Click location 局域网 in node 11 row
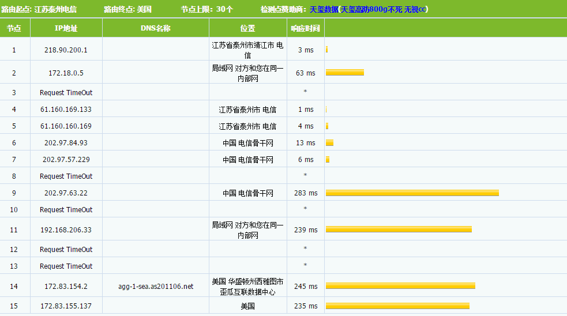The width and height of the screenshot is (567, 316). (247, 230)
